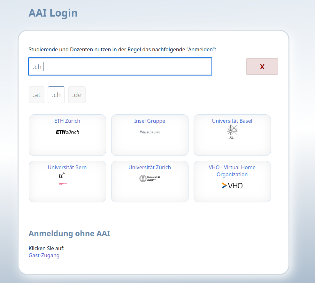315x283 pixels.
Task: Click the Insel Gruppe logo
Action: pos(150,132)
